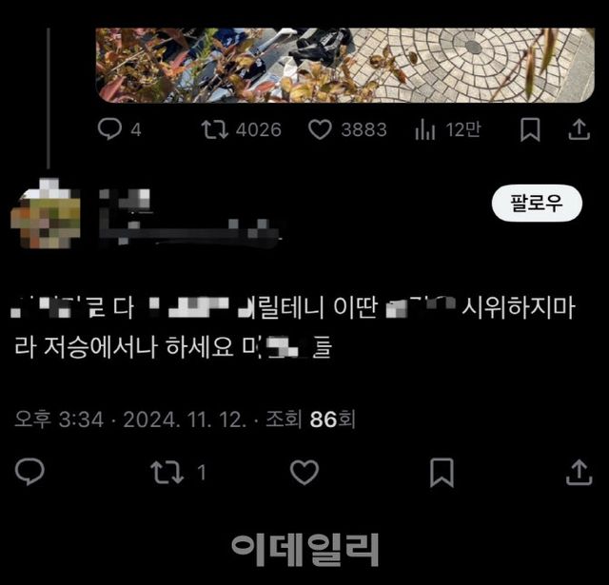Share the upper post
Screen dimensions: 609x585
pos(580,129)
